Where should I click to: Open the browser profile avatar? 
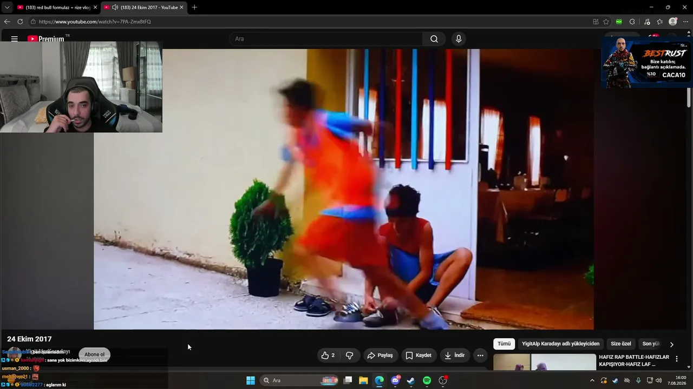click(673, 22)
